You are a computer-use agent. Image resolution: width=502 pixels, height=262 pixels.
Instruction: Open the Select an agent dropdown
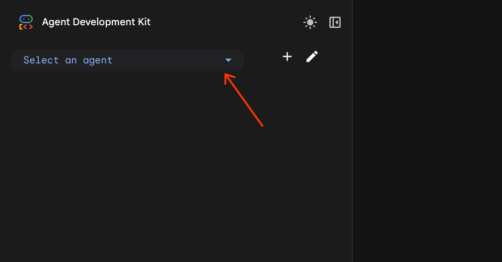click(127, 60)
